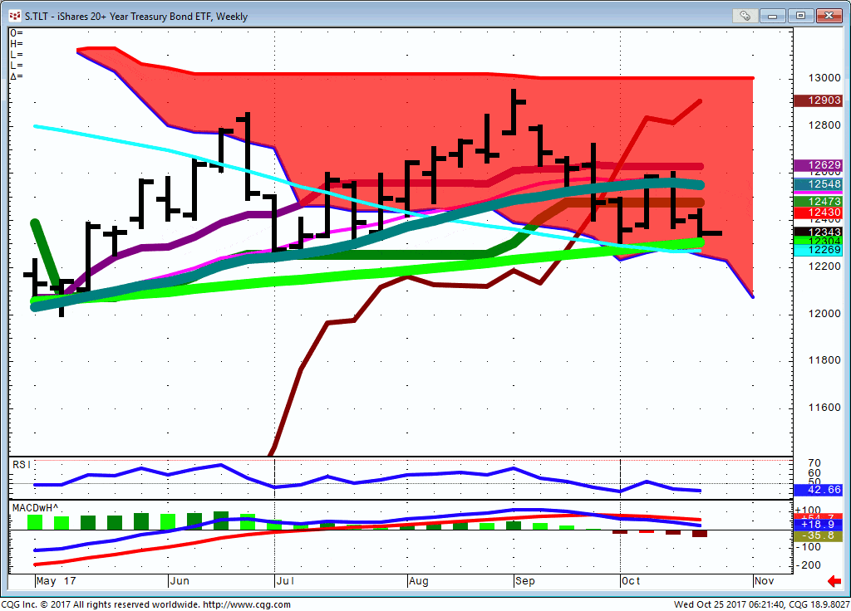Select the 12548 teal price label

(818, 184)
